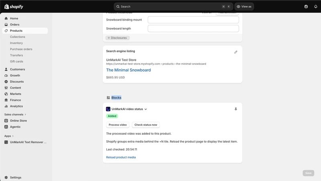The width and height of the screenshot is (321, 181).
Task: Focus the Snowboard length input field
Action: tap(193, 29)
